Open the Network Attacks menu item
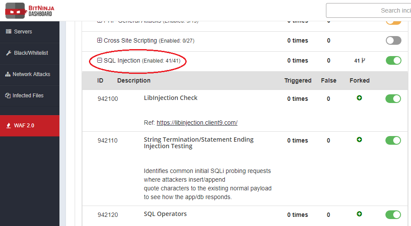 (x=31, y=74)
